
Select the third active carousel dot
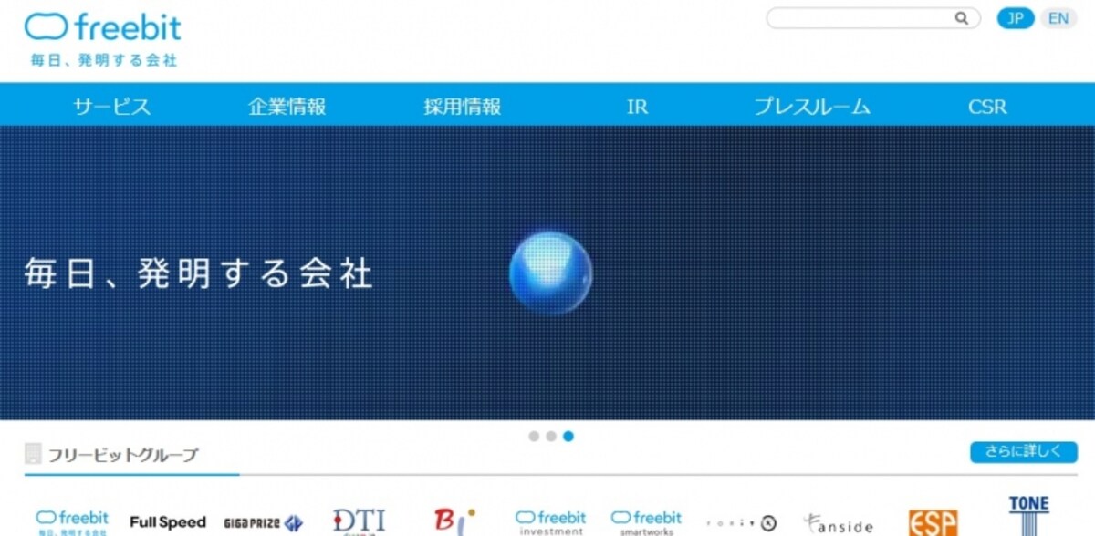pos(568,436)
